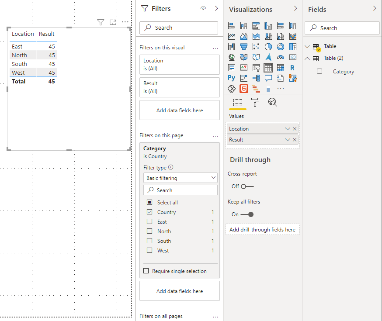Open the visual's filter icon above table
This screenshot has height=321, width=382.
click(x=101, y=22)
